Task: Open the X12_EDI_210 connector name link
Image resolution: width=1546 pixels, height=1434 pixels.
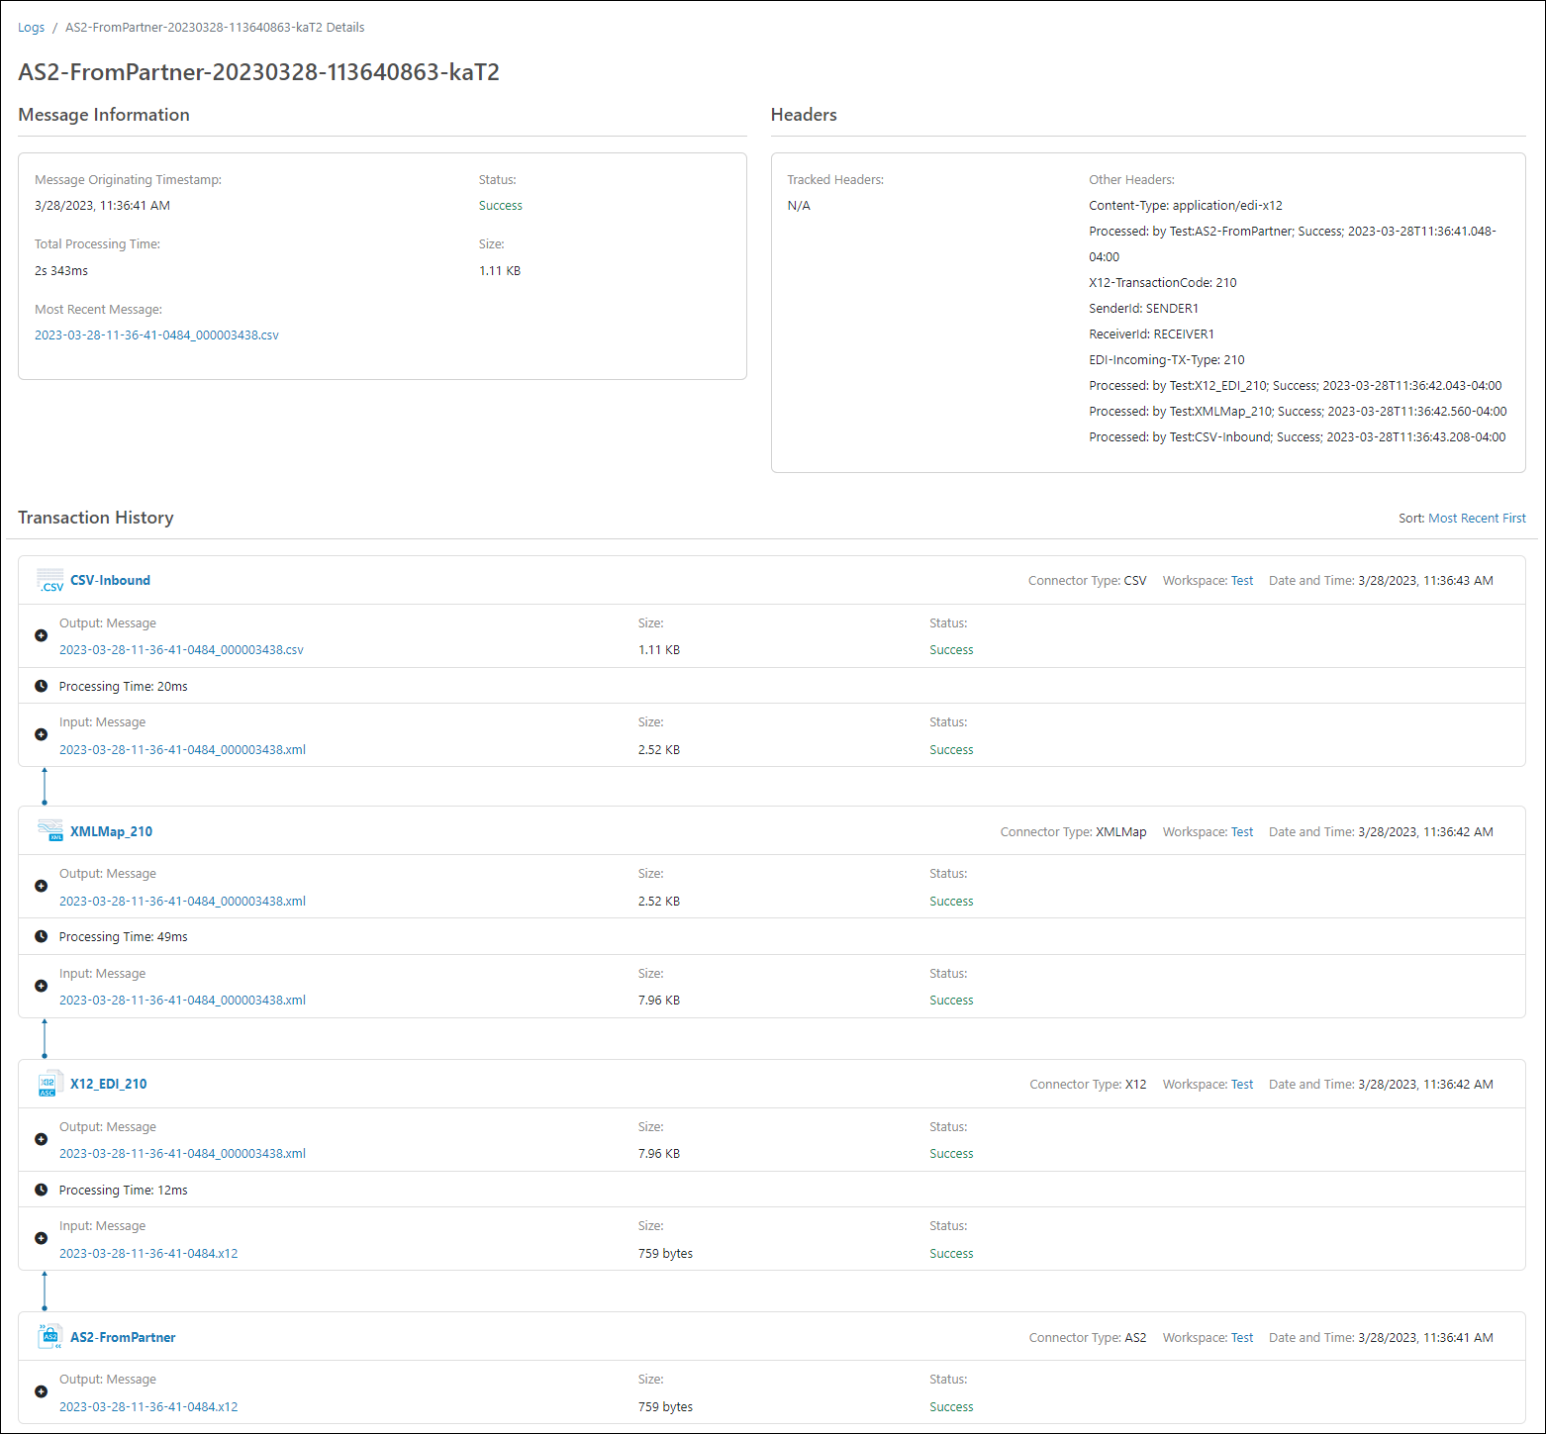Action: point(108,1085)
